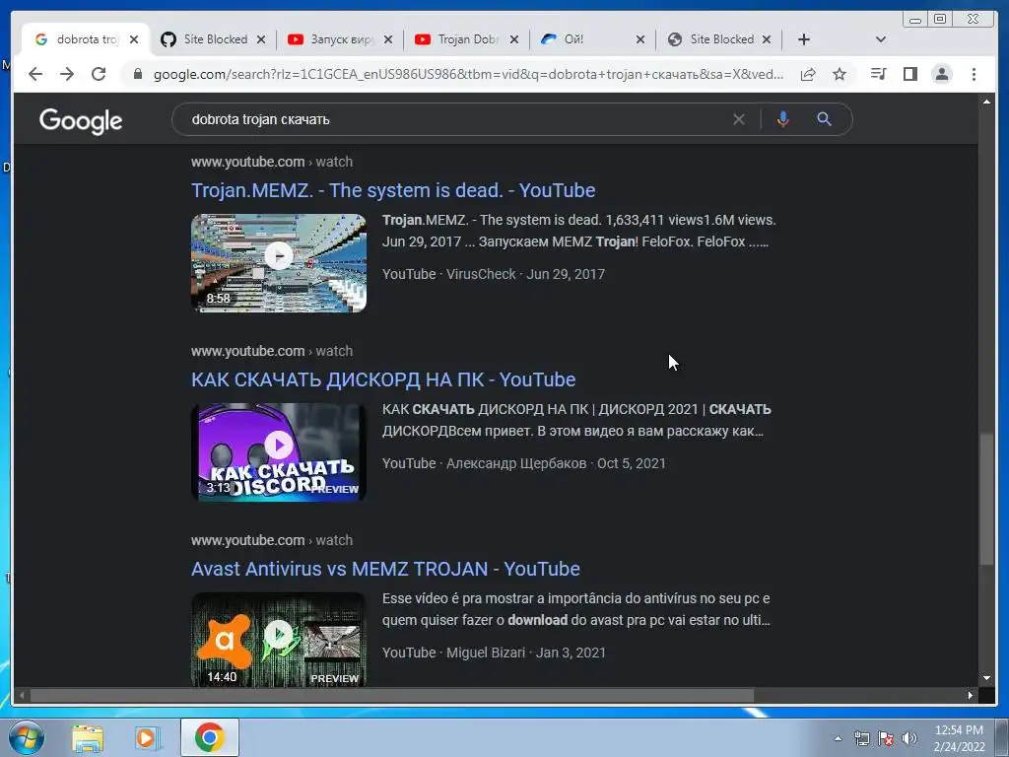Open the Chrome side panel
1009x757 pixels.
909,74
